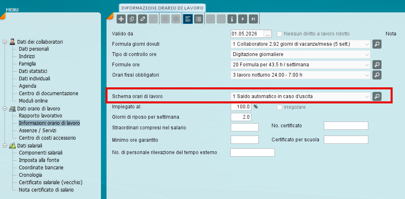Click the greyed-out trash delete icon
This screenshot has height=199, width=405.
point(153,19)
